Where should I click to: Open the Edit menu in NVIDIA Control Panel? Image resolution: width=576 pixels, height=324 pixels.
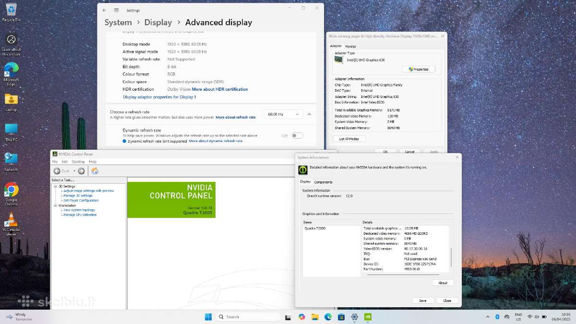tap(65, 162)
